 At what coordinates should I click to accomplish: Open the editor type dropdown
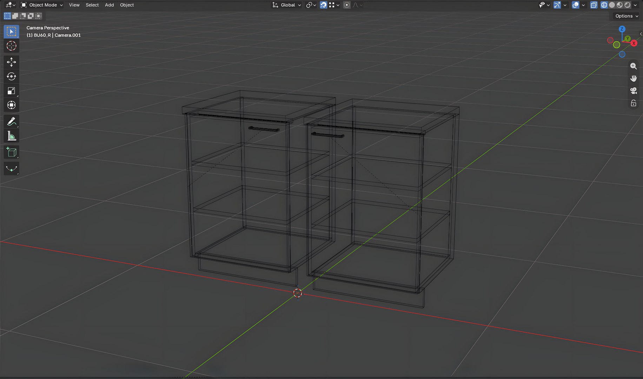pyautogui.click(x=11, y=5)
